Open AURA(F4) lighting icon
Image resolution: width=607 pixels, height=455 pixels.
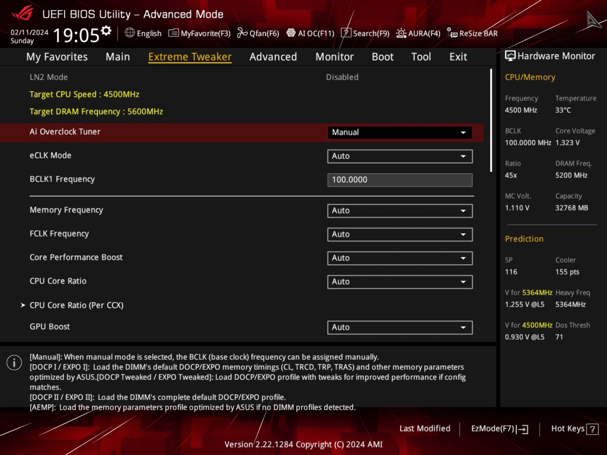(x=401, y=33)
